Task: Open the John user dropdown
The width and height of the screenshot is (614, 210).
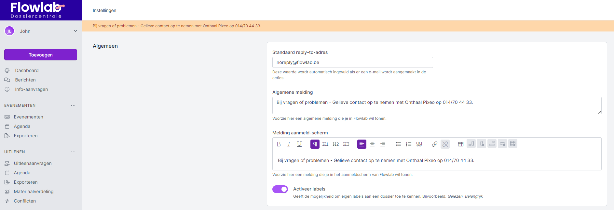Action: (75, 31)
